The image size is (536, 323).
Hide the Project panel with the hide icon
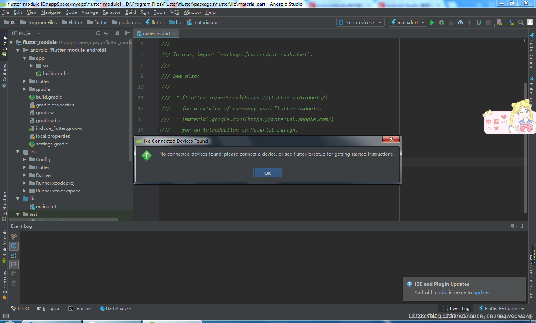(128, 33)
